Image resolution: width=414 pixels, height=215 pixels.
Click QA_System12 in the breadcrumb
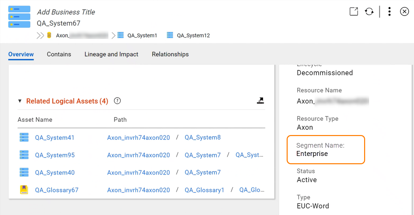[x=193, y=36]
